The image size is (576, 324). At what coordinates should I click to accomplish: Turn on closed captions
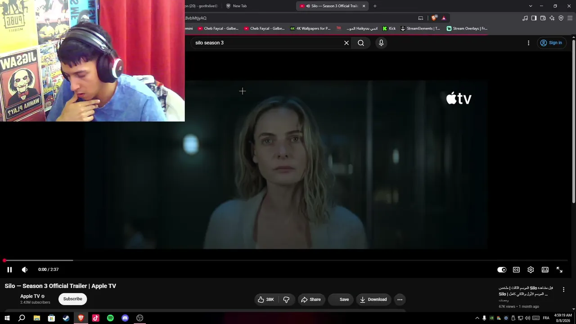[x=516, y=270]
